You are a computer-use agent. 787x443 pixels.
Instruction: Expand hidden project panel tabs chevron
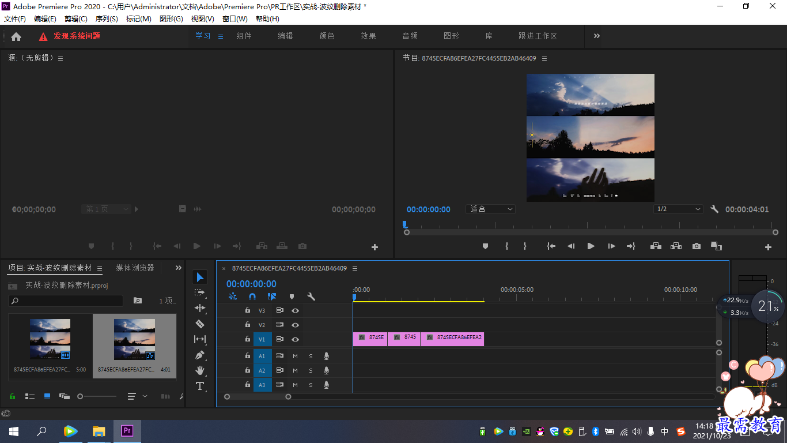(179, 268)
